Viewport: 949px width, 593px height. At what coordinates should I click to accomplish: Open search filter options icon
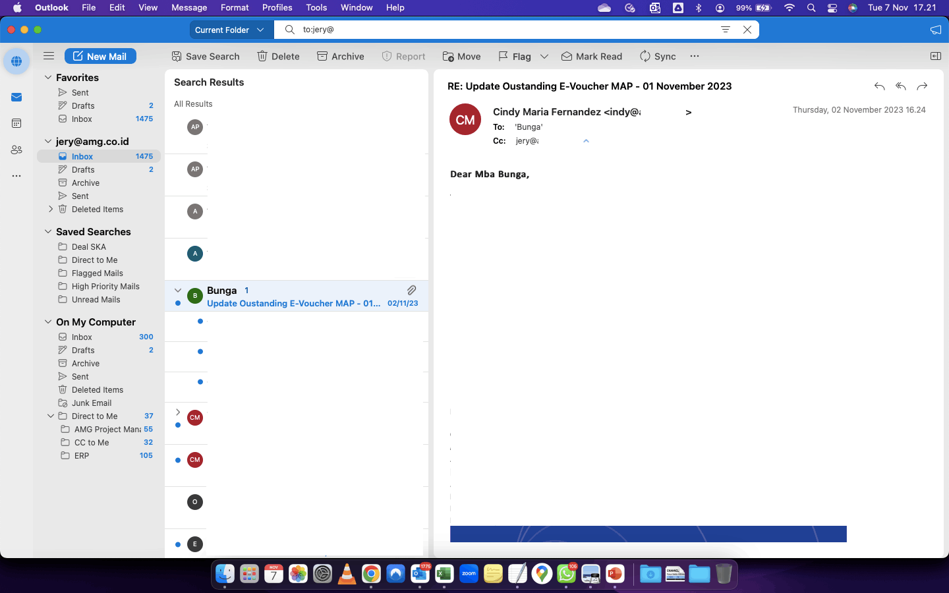[x=725, y=30]
